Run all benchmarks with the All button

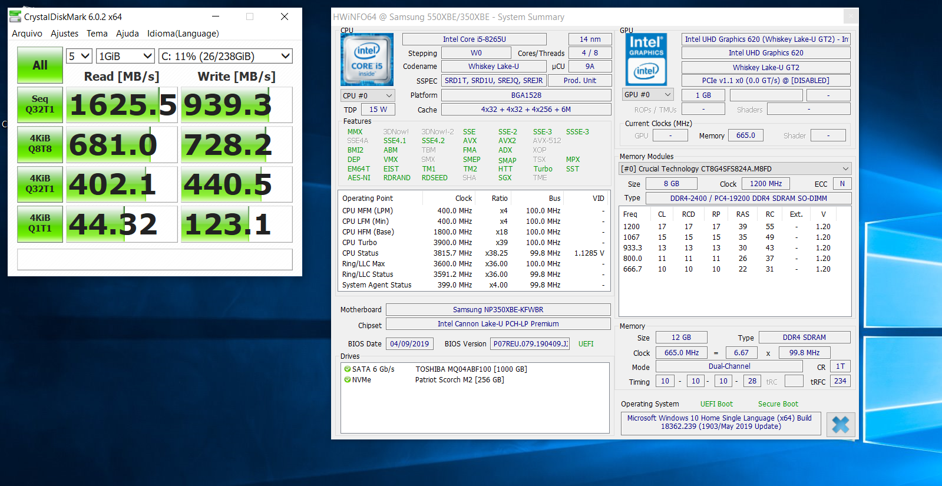(x=40, y=65)
